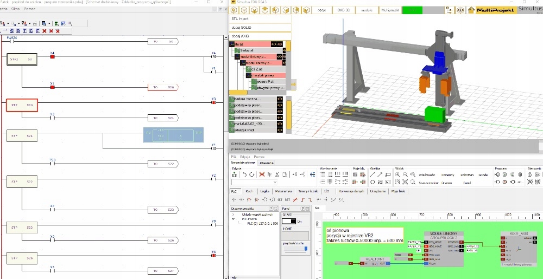
Task: Click the SET coil icon in PLC toolbar
Action: coord(280,199)
